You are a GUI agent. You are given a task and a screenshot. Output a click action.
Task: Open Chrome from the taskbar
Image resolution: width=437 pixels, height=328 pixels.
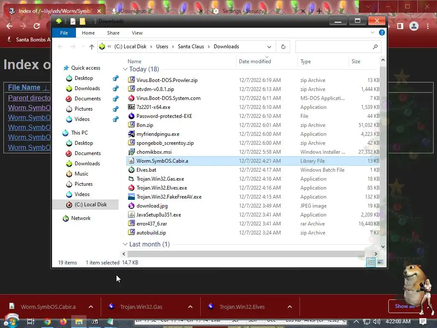pyautogui.click(x=47, y=322)
